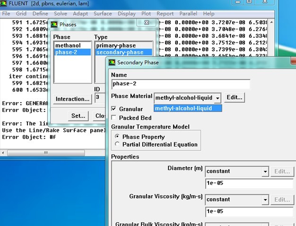Open the Solve menu
The height and width of the screenshot is (226, 296).
[x=61, y=14]
